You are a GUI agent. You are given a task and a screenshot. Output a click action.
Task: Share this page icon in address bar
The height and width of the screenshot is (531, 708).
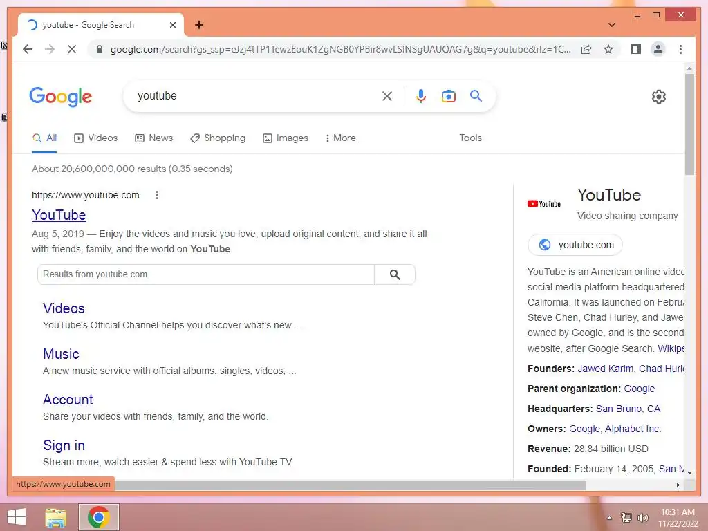click(586, 49)
